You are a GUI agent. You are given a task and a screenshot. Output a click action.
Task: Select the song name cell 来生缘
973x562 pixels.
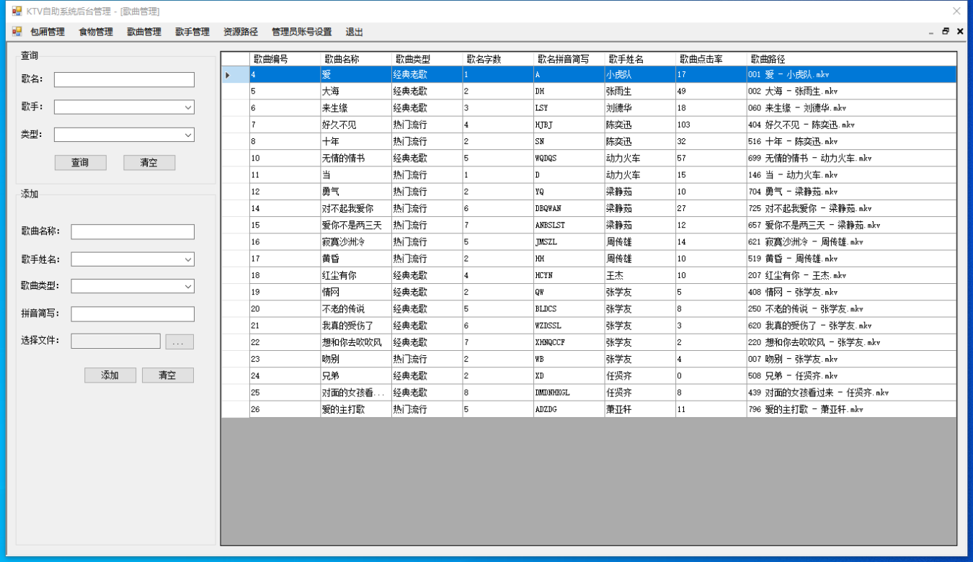(356, 108)
